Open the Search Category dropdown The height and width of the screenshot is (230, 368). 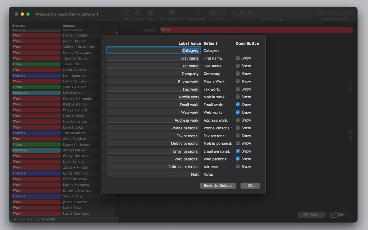[x=334, y=13]
